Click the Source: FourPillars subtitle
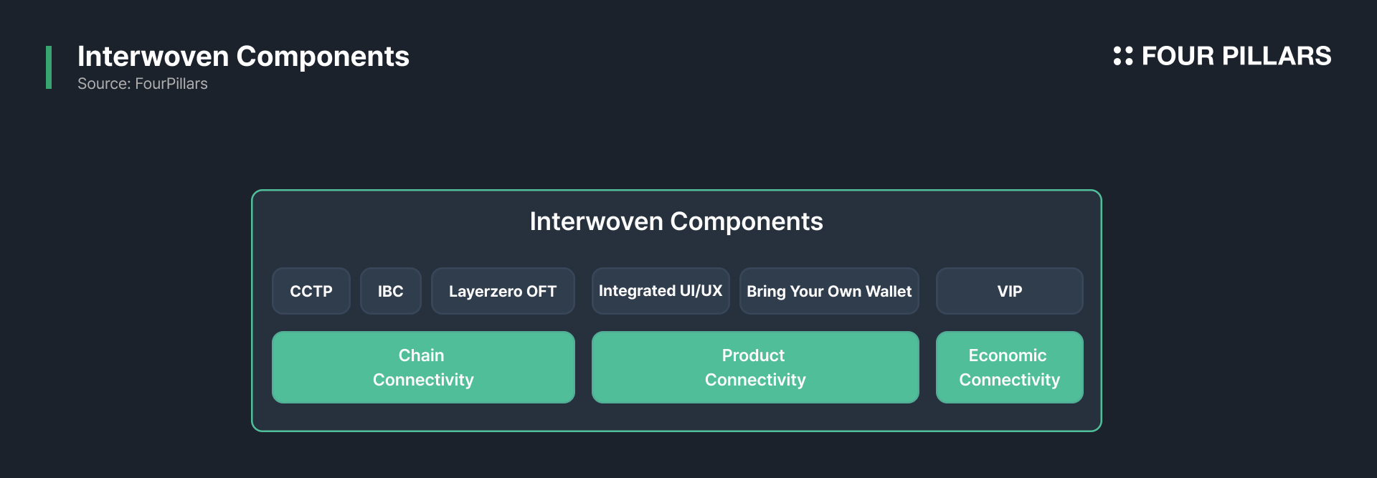The width and height of the screenshot is (1377, 478). point(143,84)
